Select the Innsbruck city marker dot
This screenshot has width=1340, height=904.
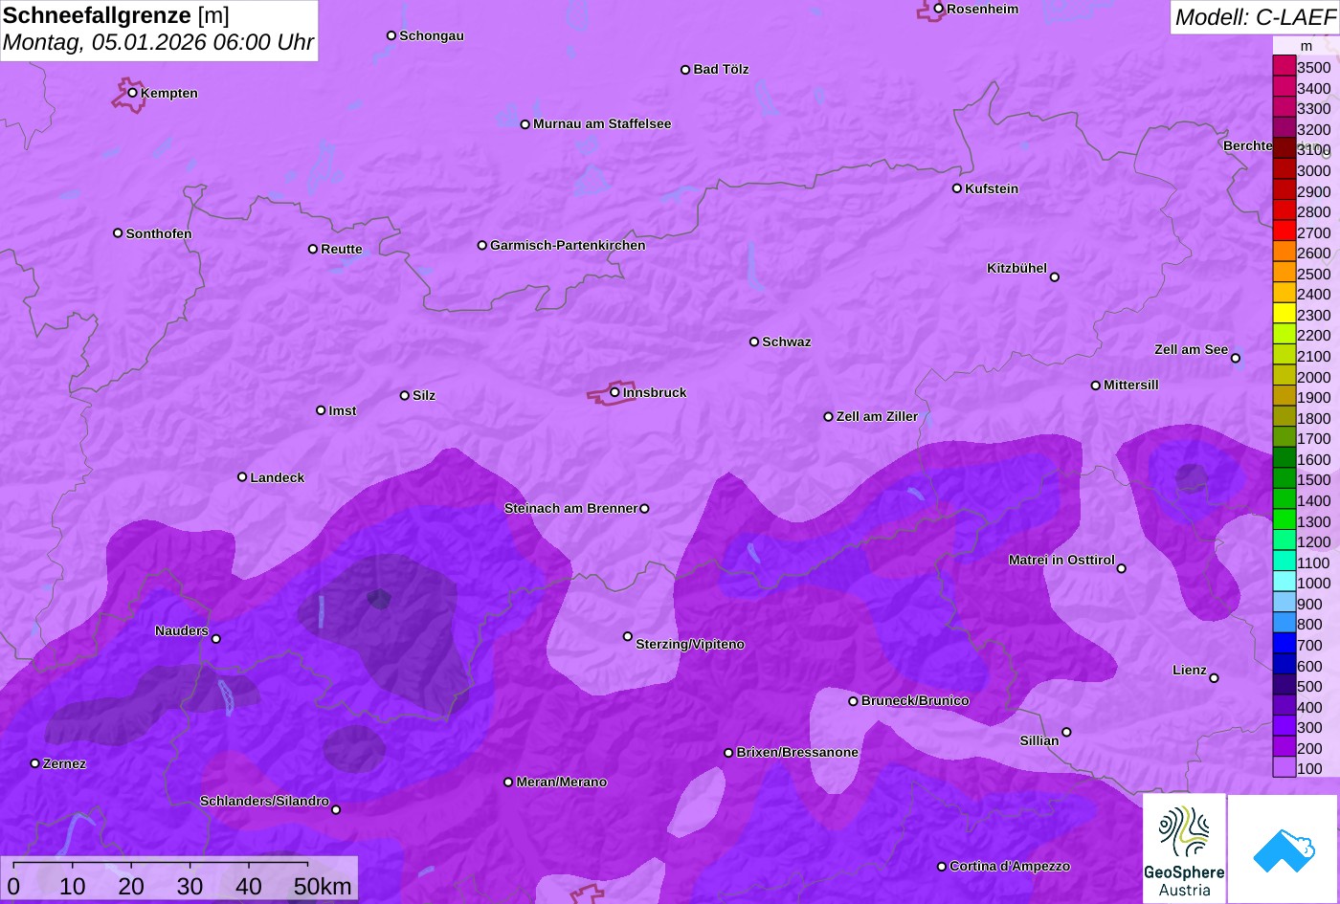point(614,391)
